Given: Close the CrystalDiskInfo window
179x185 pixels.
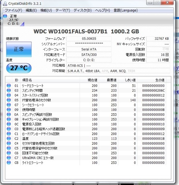Looking at the screenshot, I should point(167,2).
